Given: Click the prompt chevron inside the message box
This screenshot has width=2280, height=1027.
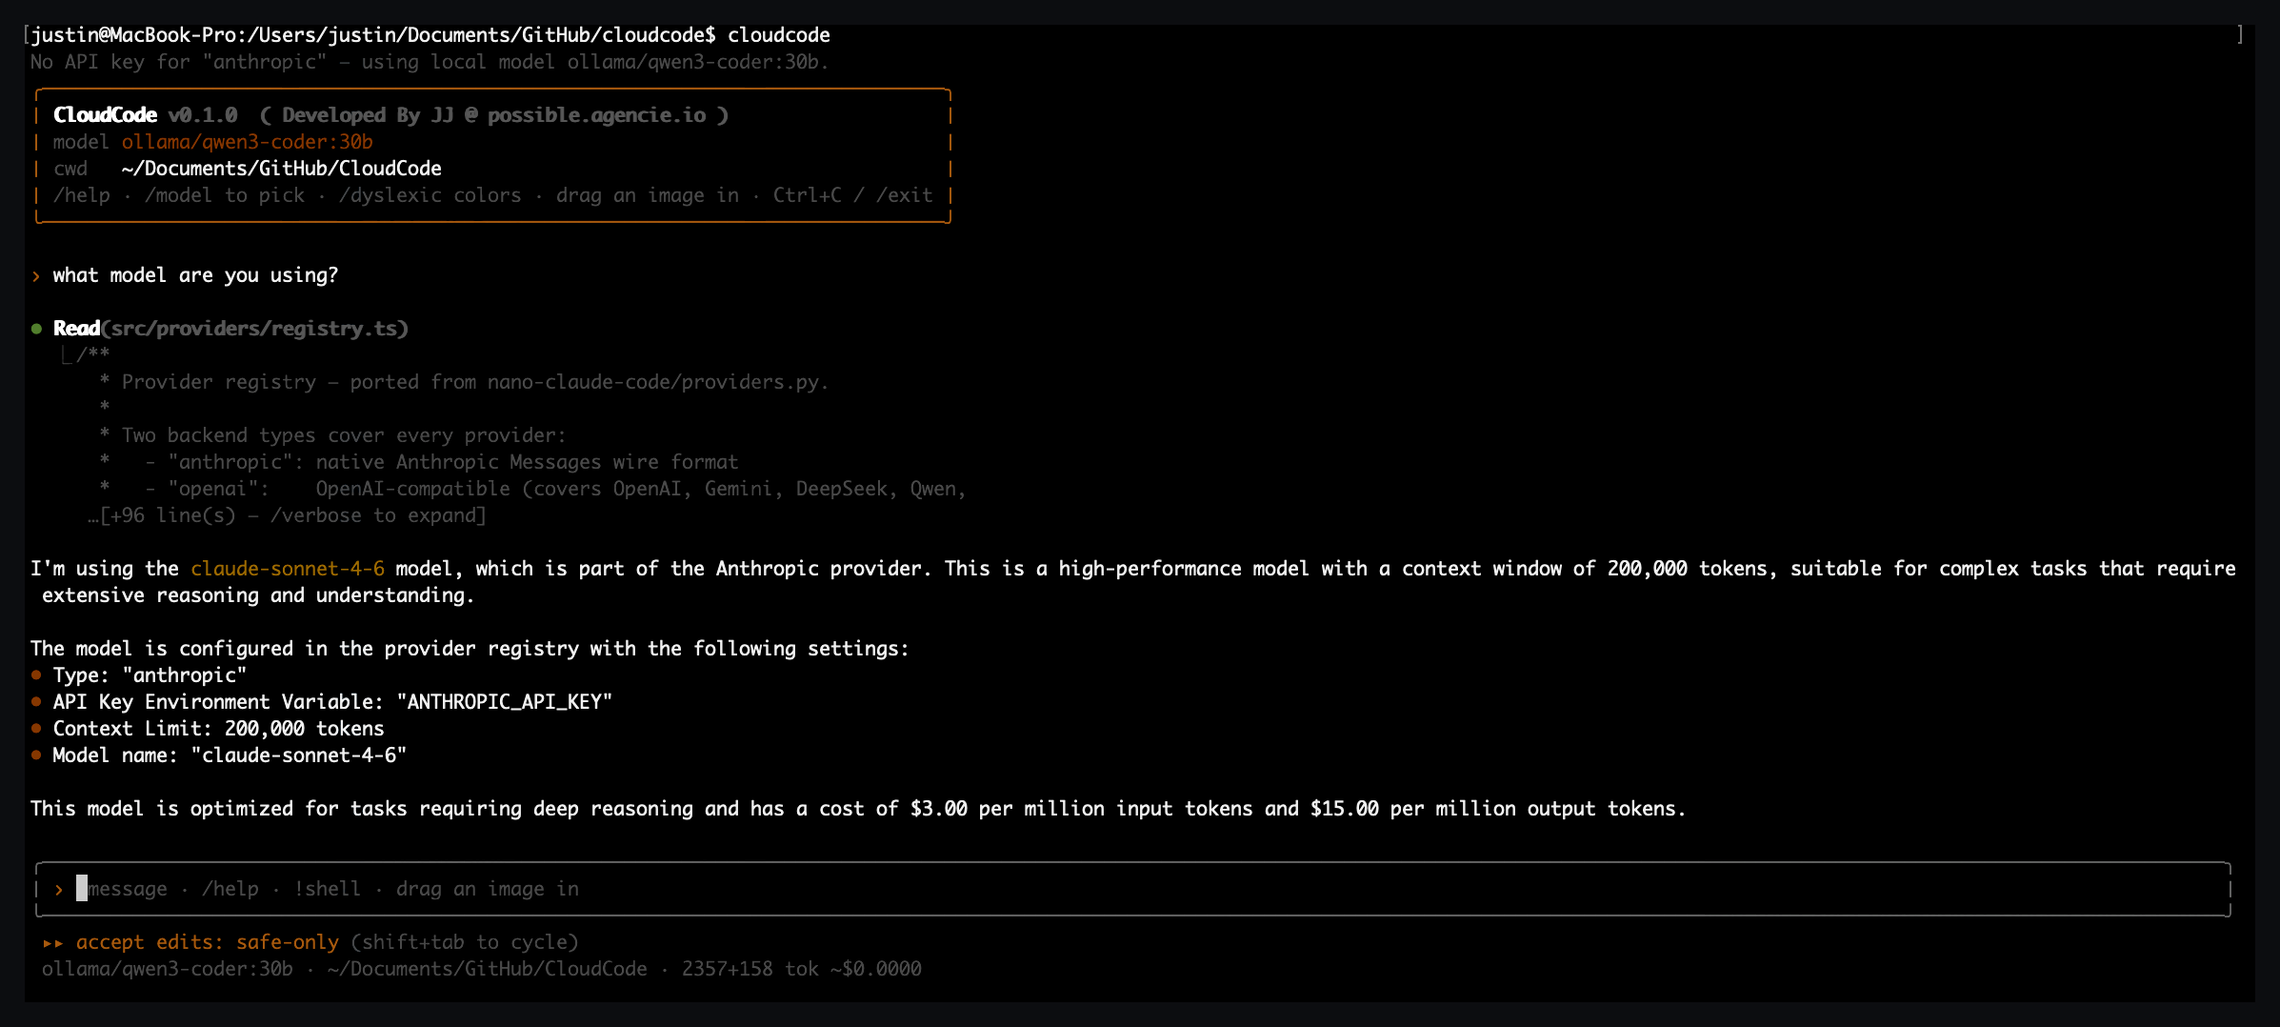Looking at the screenshot, I should pos(59,890).
